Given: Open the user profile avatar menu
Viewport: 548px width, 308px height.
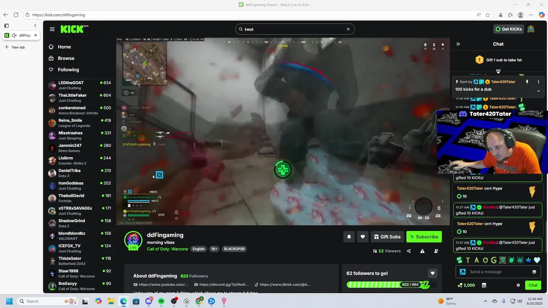Looking at the screenshot, I should (x=531, y=29).
